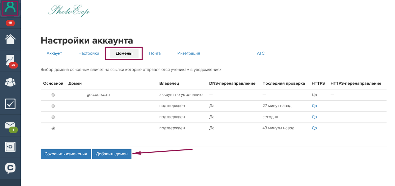
Task: Open the user profile icon in sidebar
Action: [10, 8]
